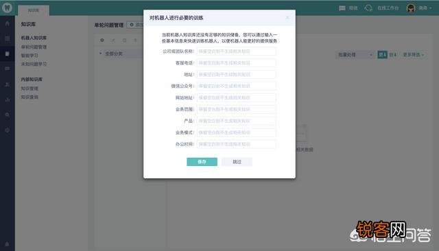This screenshot has height=251, width=439.
Task: Click the dialog title 对机器人进行必要的训练
Action: click(x=176, y=18)
